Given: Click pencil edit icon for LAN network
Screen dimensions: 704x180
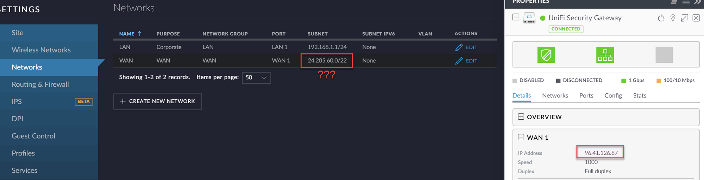Looking at the screenshot, I should tap(459, 47).
